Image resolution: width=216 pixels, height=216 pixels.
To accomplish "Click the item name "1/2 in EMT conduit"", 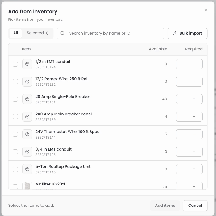I will tap(53, 62).
